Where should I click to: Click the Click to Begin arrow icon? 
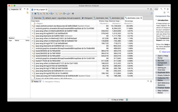point(160,52)
